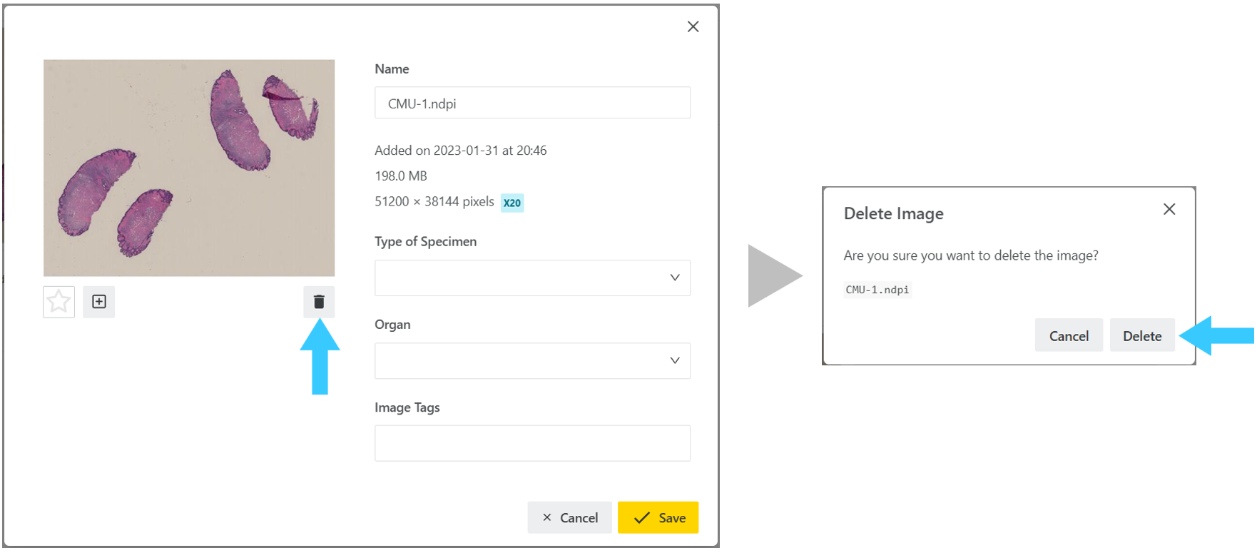Click the CMU-1.ndpi filename in delete dialog

pos(877,290)
